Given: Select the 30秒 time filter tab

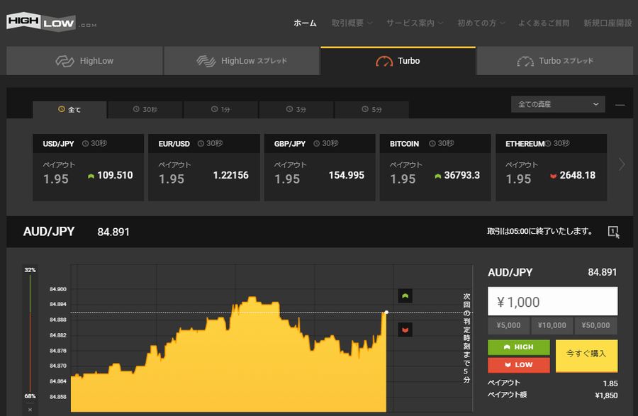Looking at the screenshot, I should point(145,110).
